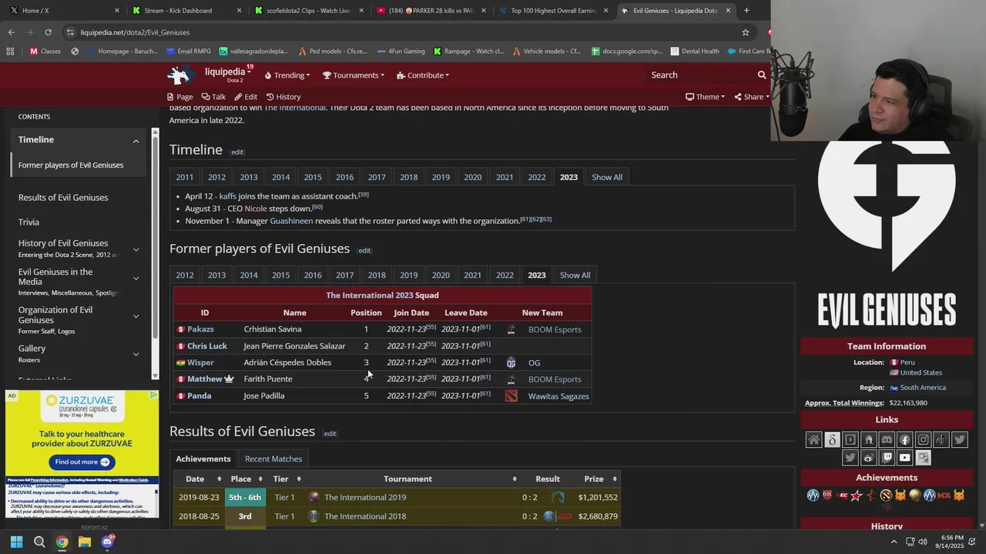Click the Liquipedia Search input field
Viewport: 986px width, 554px height.
coord(701,75)
